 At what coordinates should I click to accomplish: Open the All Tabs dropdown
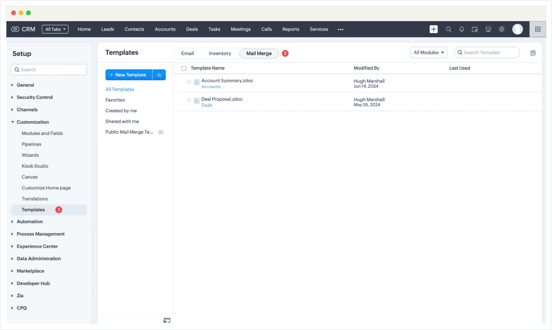(x=55, y=29)
